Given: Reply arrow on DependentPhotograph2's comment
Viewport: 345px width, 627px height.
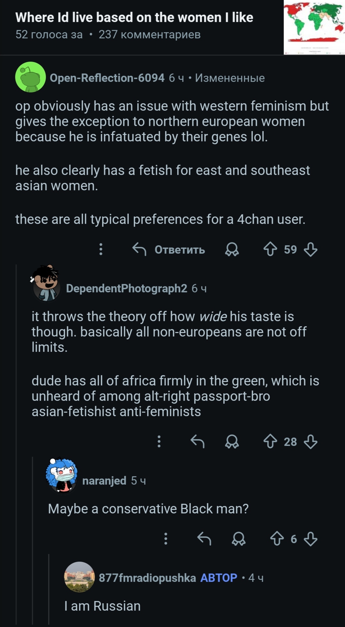Looking at the screenshot, I should tap(197, 441).
